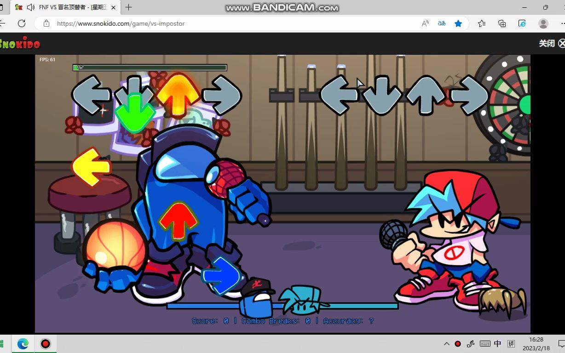Image resolution: width=565 pixels, height=353 pixels.
Task: Click the 关闭 close game button
Action: click(552, 43)
